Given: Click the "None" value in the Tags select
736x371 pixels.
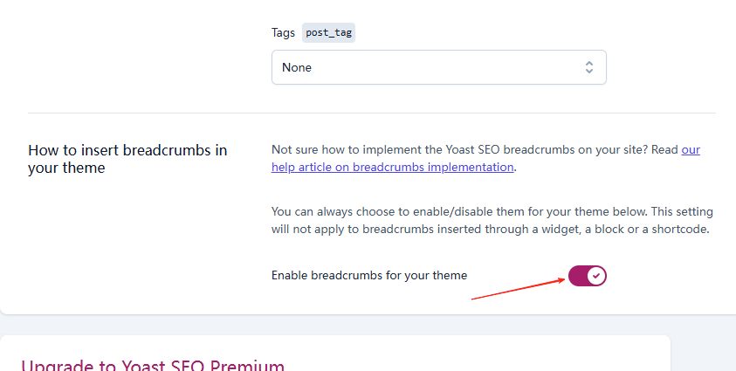Looking at the screenshot, I should [297, 67].
